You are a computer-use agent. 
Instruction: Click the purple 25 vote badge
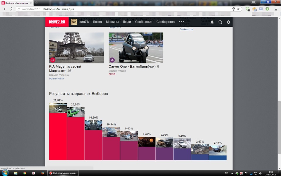[x=112, y=60]
